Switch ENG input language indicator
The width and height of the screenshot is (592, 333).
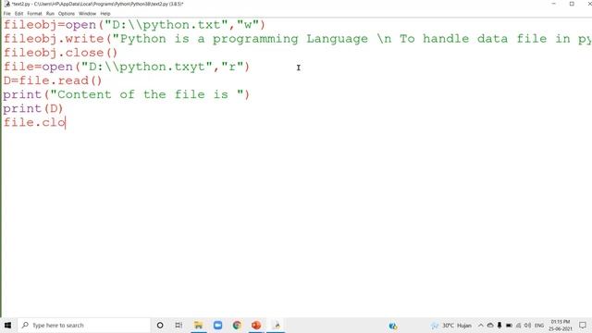pos(538,326)
